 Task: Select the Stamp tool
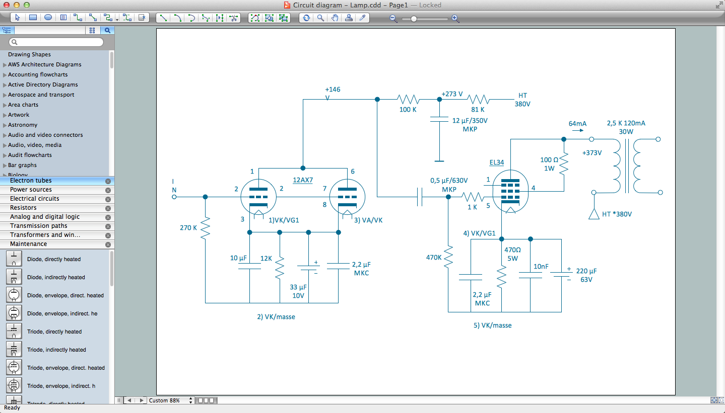(x=348, y=18)
